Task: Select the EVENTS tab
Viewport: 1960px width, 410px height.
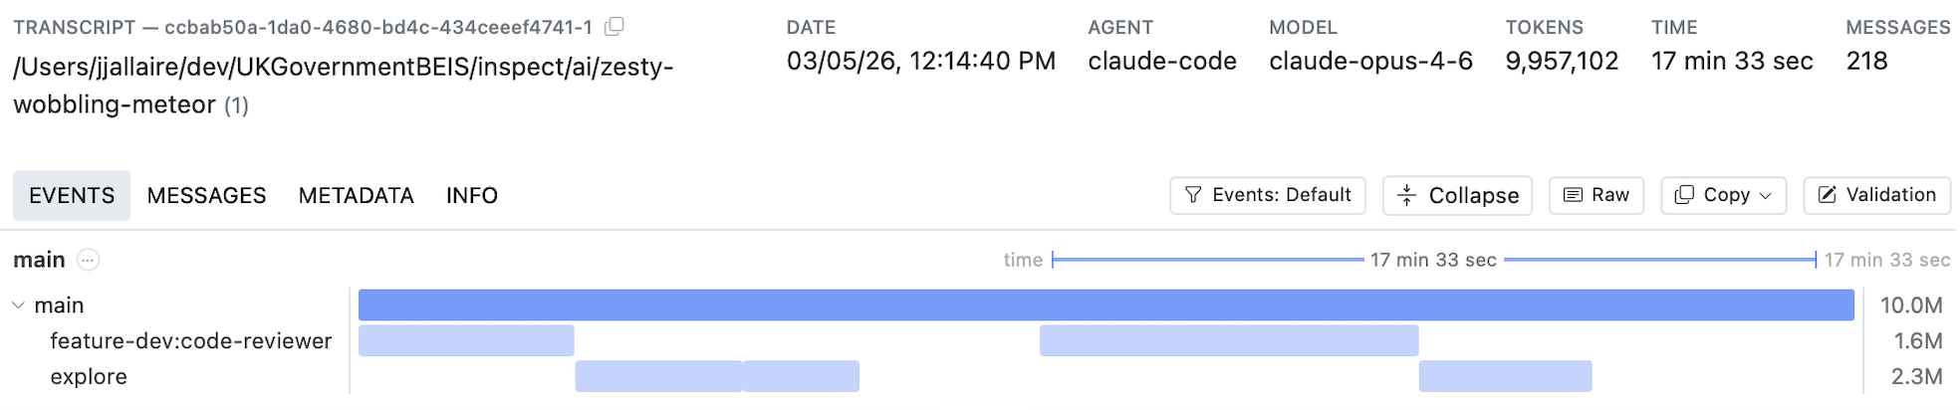Action: tap(72, 195)
